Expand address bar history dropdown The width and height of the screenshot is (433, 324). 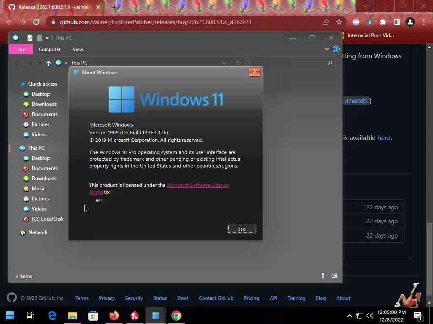tap(224, 63)
